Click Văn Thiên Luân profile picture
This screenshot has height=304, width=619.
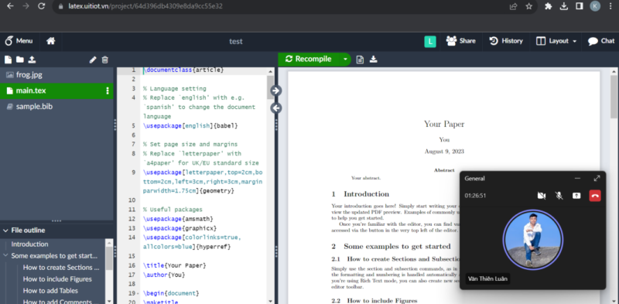[533, 240]
